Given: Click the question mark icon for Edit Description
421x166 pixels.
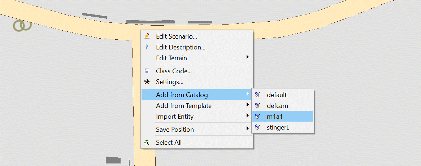Looking at the screenshot, I should (147, 47).
